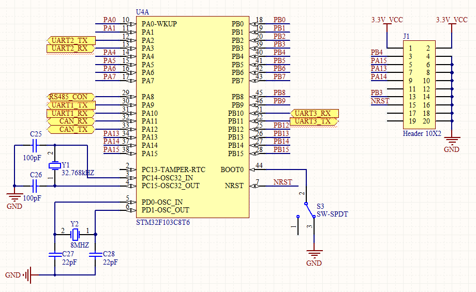
Task: Select the left 3.3V_VCC power port above J1
Action: (387, 21)
